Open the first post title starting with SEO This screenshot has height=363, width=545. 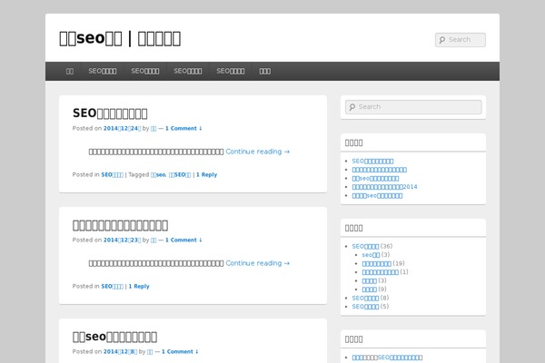point(122,113)
